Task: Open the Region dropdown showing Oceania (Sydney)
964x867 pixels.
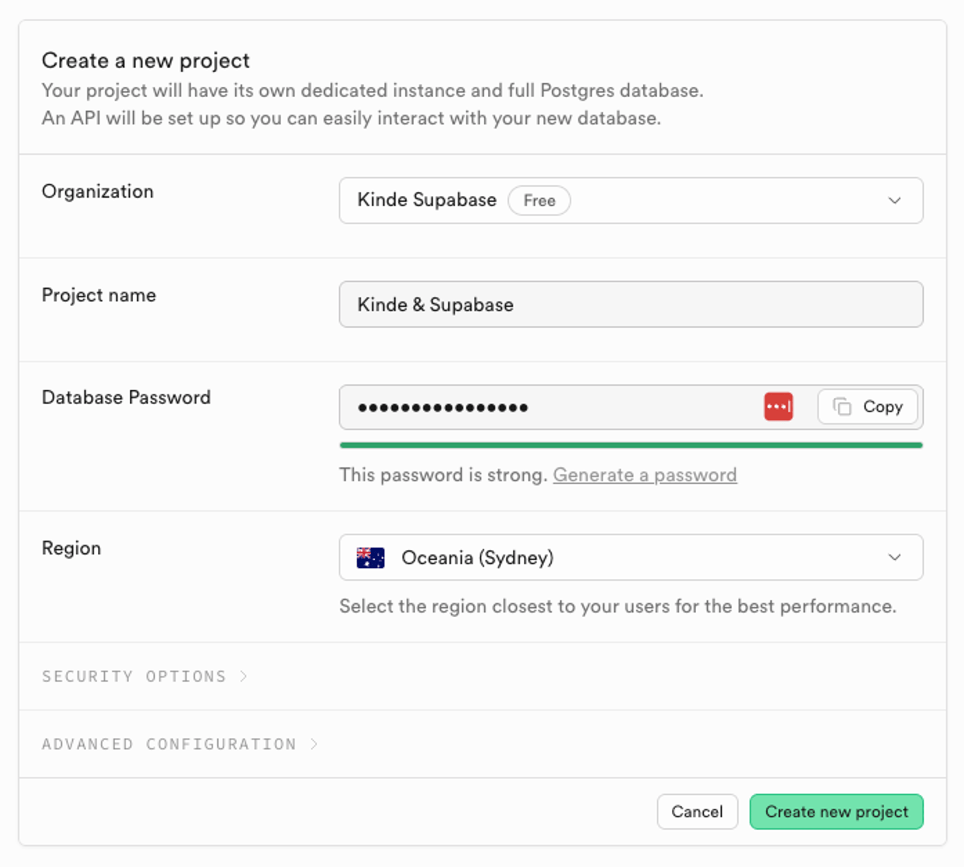Action: 631,557
